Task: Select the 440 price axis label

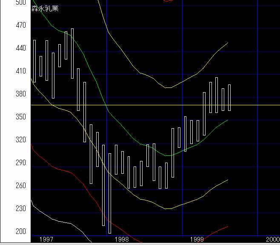Action: [20, 48]
